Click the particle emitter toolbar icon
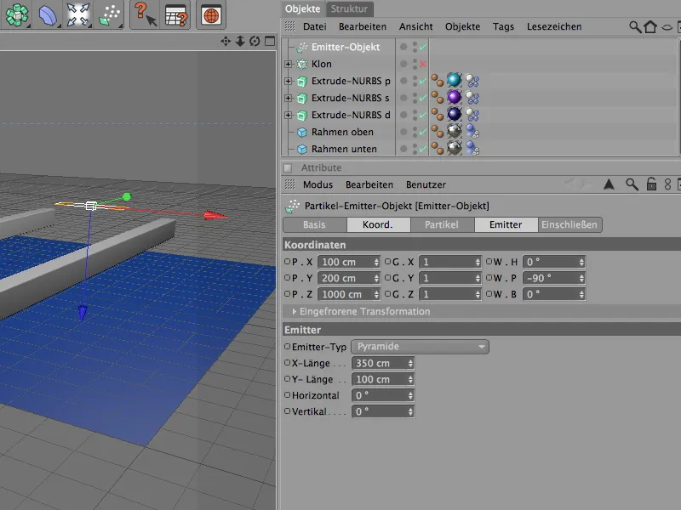Screen dimensions: 681x510 (109, 14)
